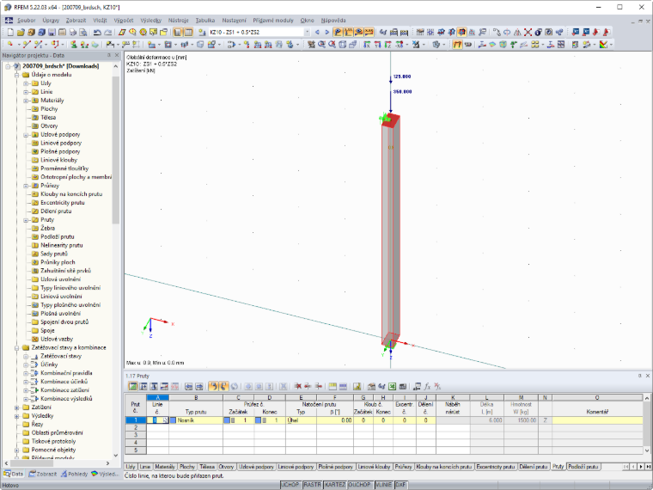The height and width of the screenshot is (490, 653).
Task: Print via the printer icon
Action: [x=72, y=32]
